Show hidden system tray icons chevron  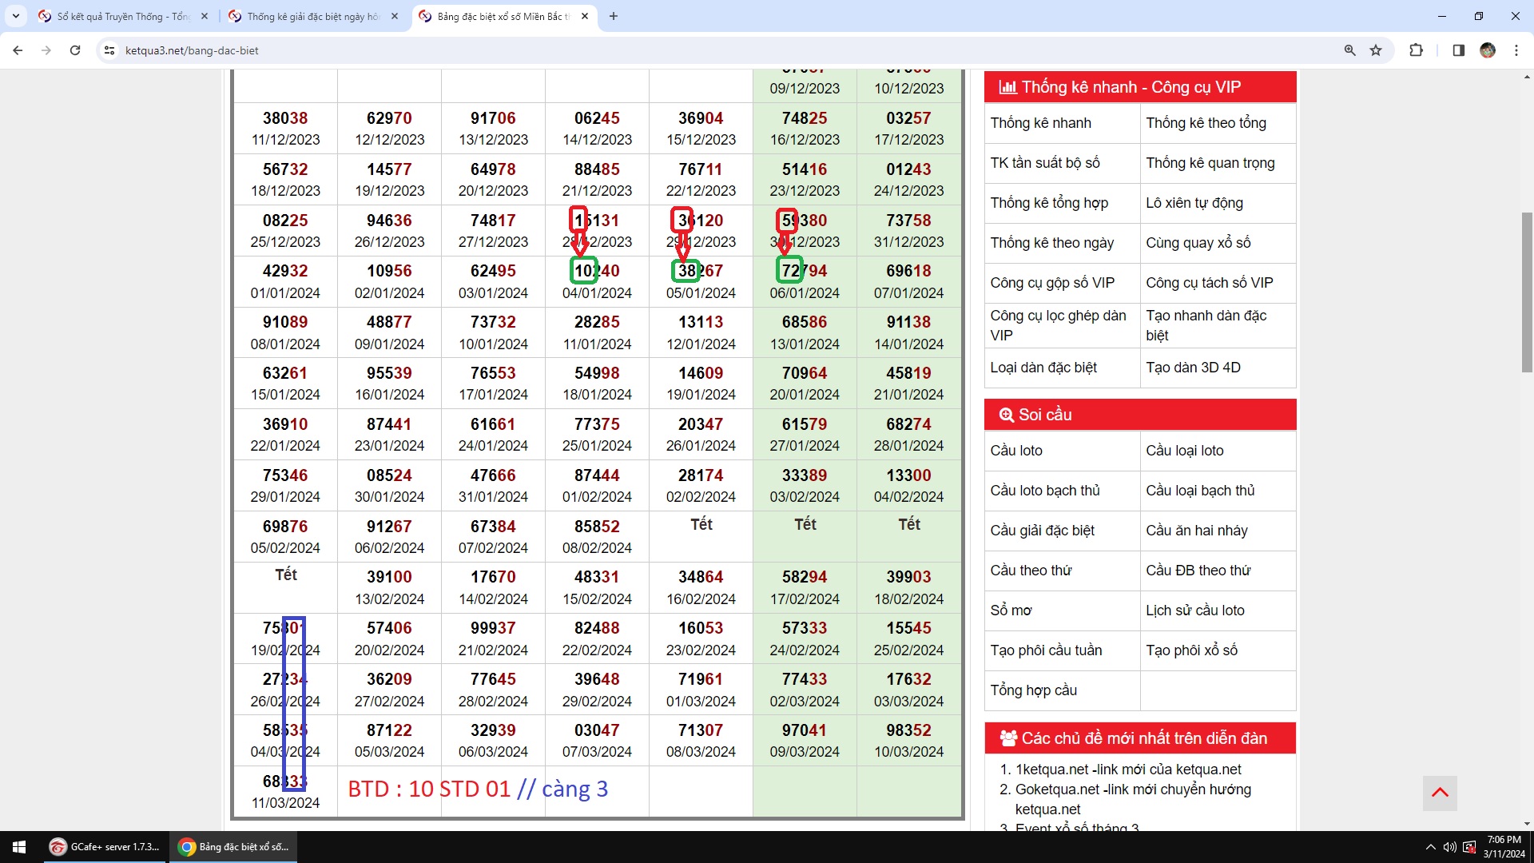click(1430, 847)
